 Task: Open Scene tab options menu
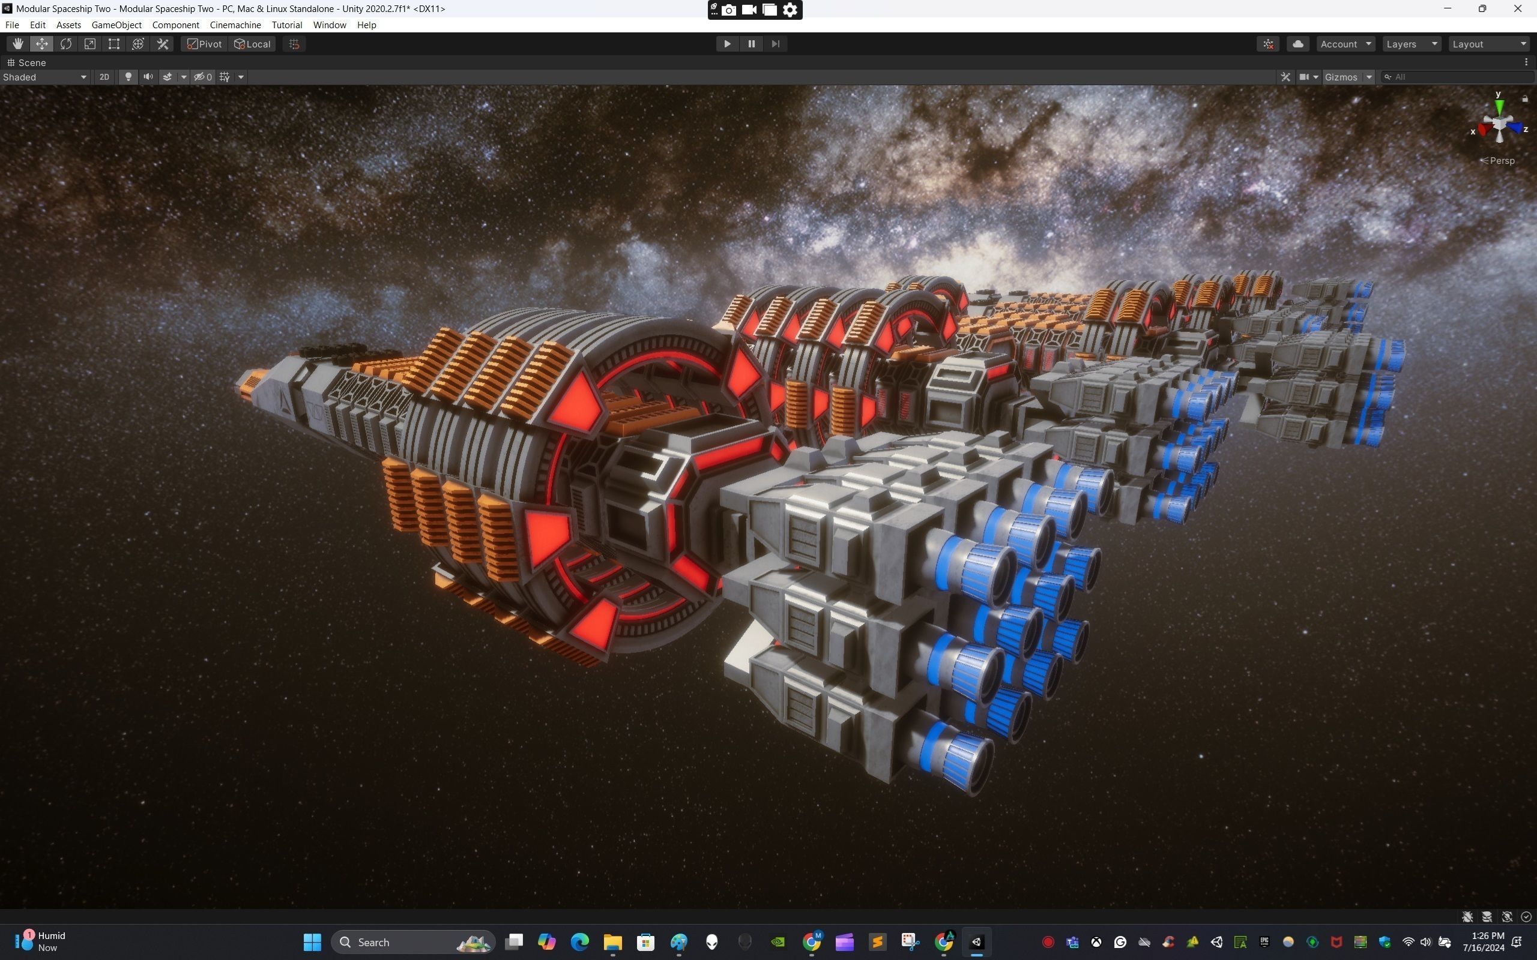pos(1526,62)
